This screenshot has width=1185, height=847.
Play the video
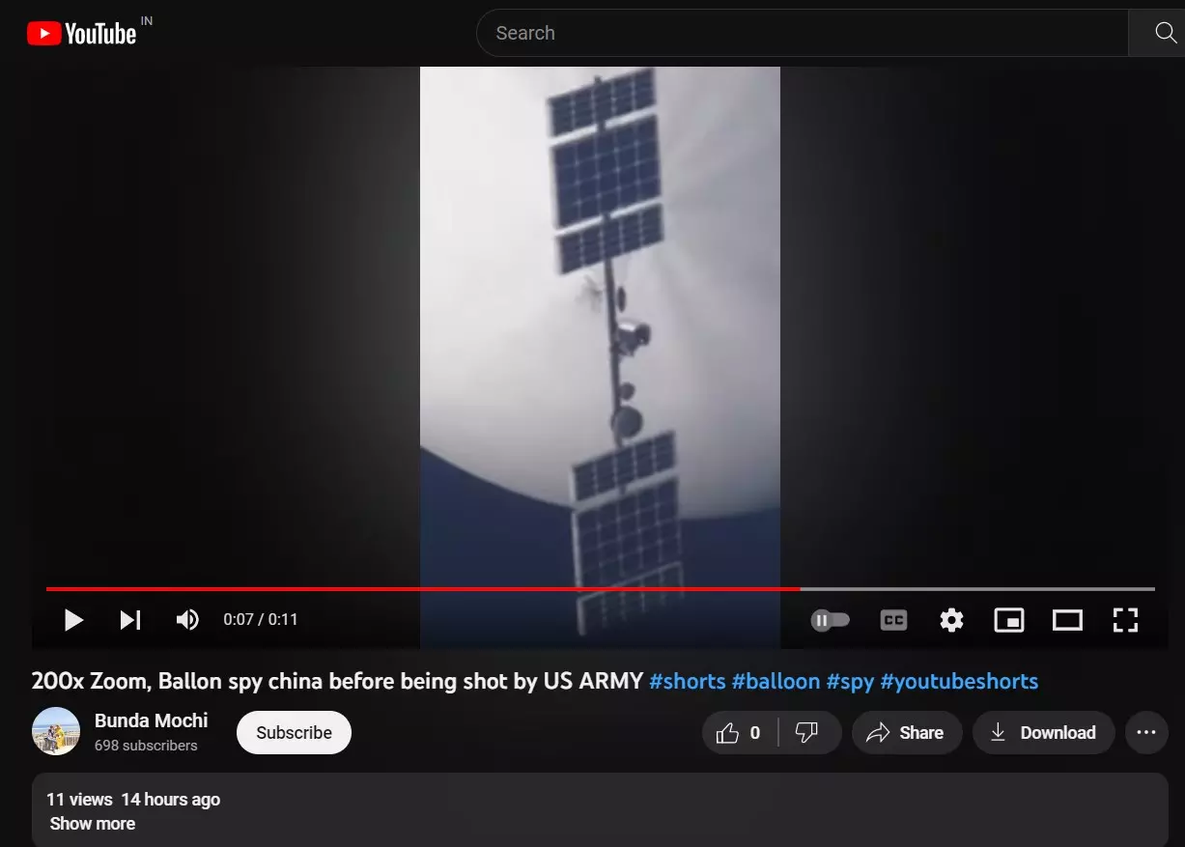pyautogui.click(x=73, y=620)
